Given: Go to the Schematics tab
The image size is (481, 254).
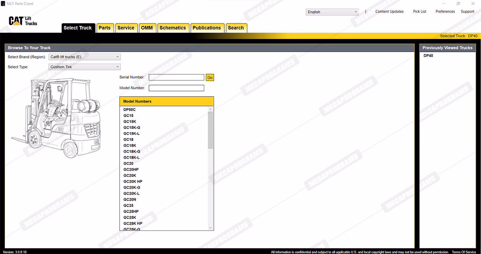Looking at the screenshot, I should [x=173, y=28].
